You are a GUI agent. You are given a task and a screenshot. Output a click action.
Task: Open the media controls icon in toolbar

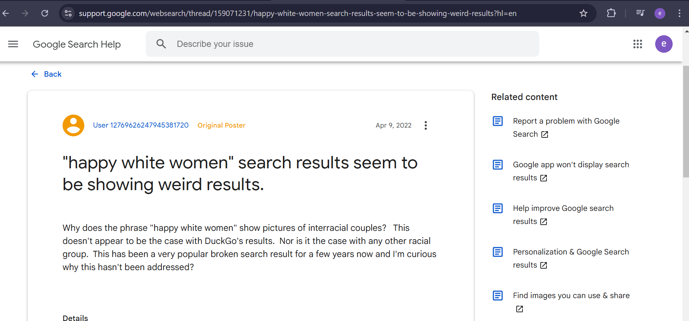click(640, 13)
